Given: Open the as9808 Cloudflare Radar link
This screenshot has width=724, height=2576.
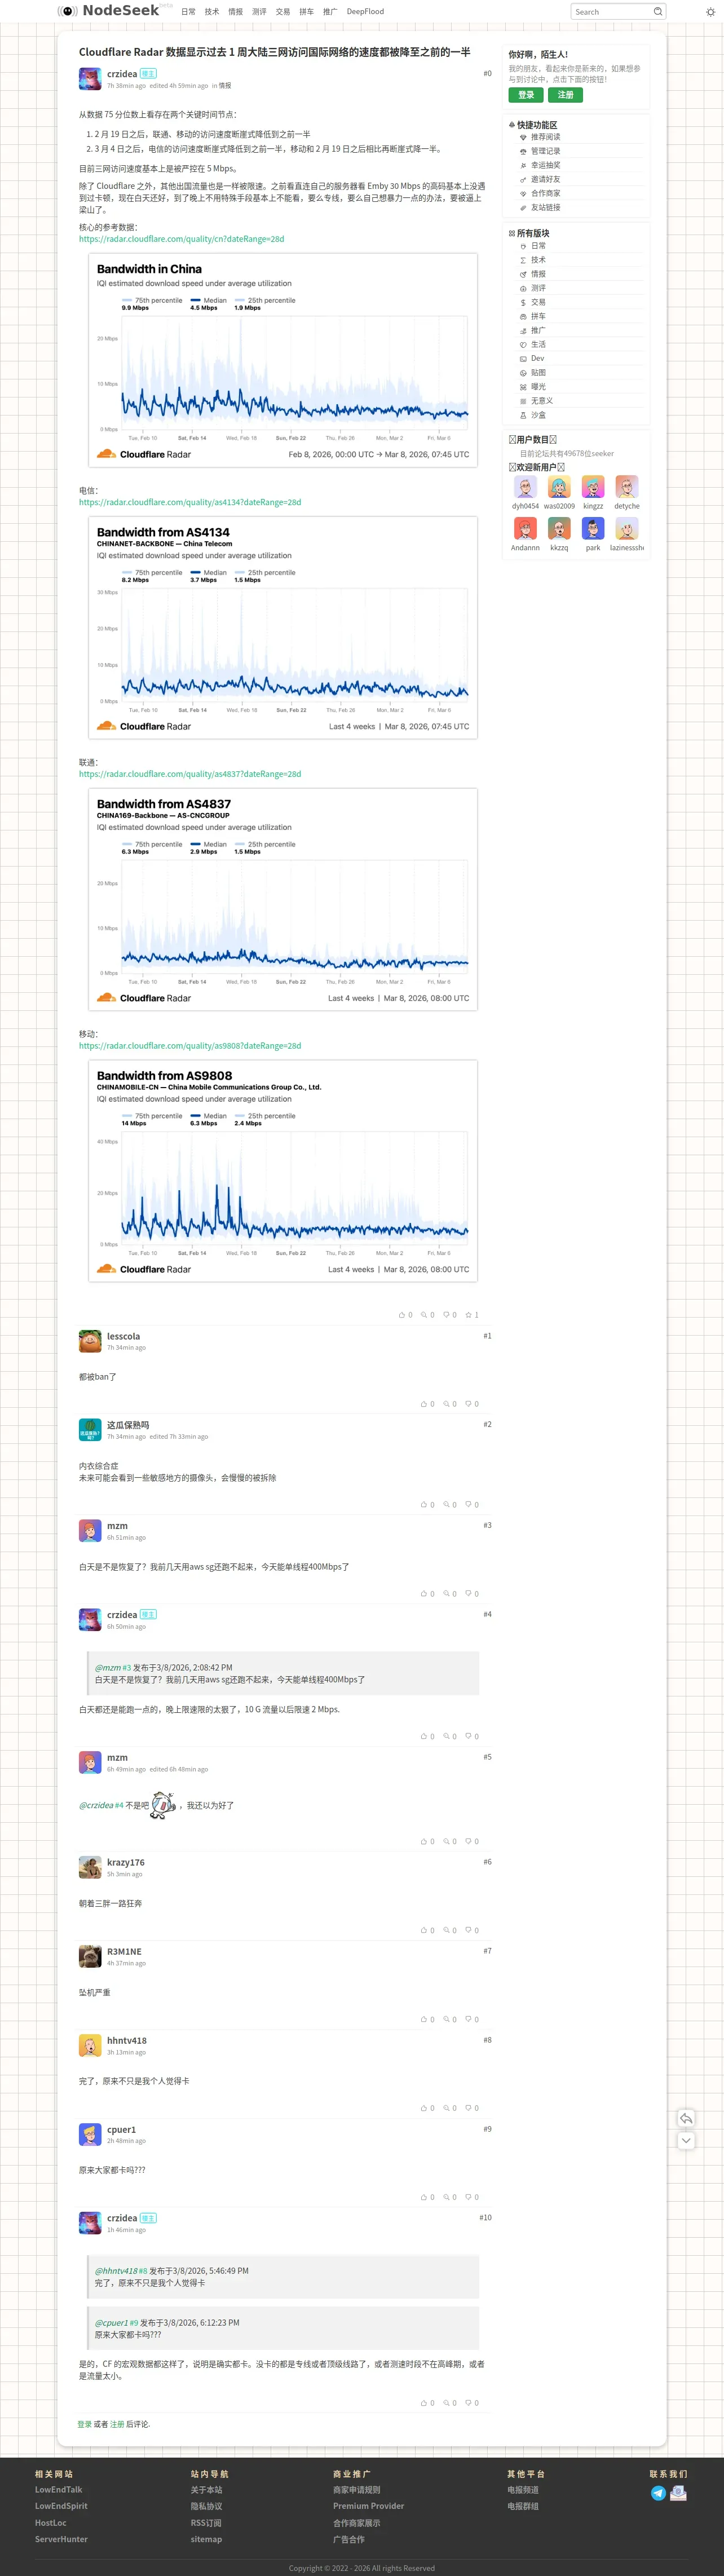Looking at the screenshot, I should (190, 1046).
